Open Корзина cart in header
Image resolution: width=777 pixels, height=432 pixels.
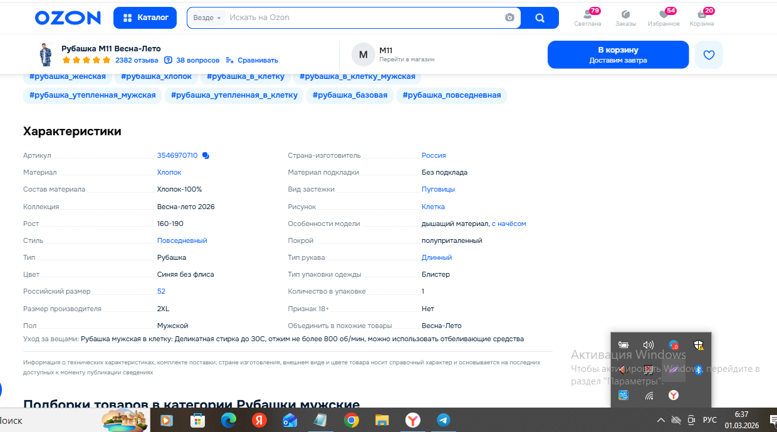[x=702, y=18]
